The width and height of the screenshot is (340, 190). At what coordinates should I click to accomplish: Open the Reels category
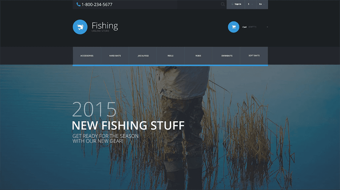[170, 56]
